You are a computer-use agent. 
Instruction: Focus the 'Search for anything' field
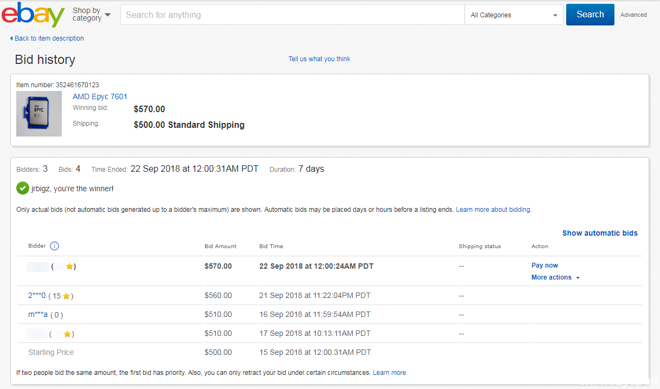[x=293, y=15]
